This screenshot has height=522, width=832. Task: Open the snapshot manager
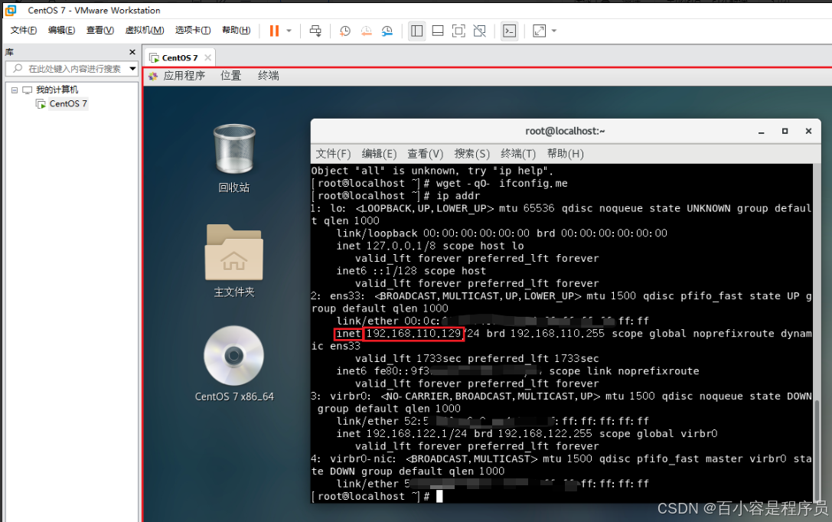pos(387,31)
